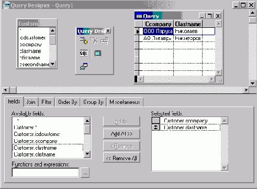Click the Никифоров cell in Query grid
This screenshot has width=257, height=189.
[x=188, y=38]
